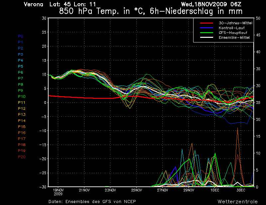Click the P0 ensemble member label
The width and height of the screenshot is (266, 205).
pyautogui.click(x=20, y=36)
